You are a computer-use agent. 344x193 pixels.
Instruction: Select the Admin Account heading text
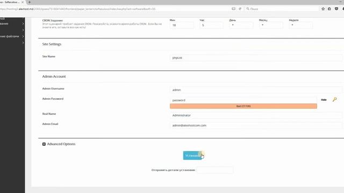(54, 76)
